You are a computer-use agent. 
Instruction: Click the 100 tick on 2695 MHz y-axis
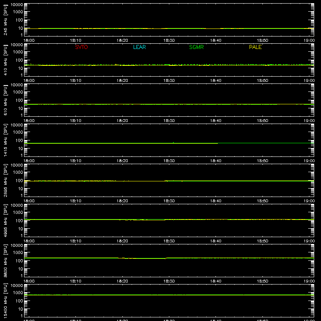pyautogui.click(x=19, y=181)
